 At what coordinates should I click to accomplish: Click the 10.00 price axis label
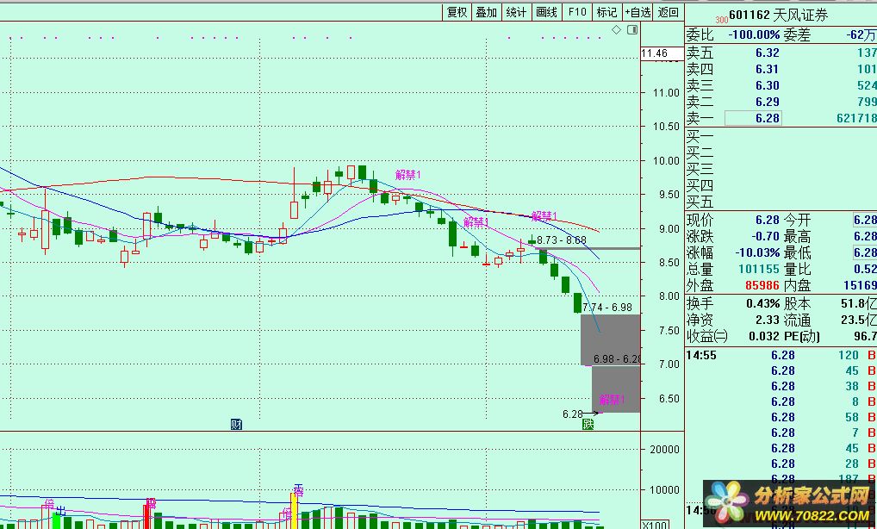coord(666,160)
